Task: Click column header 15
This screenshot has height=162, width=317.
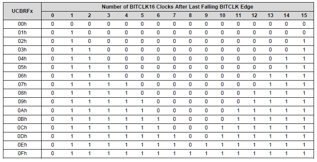Action: tap(304, 15)
